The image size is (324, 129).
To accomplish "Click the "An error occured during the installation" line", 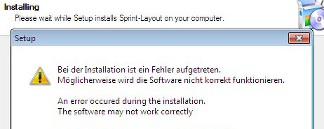I will pos(131,101).
